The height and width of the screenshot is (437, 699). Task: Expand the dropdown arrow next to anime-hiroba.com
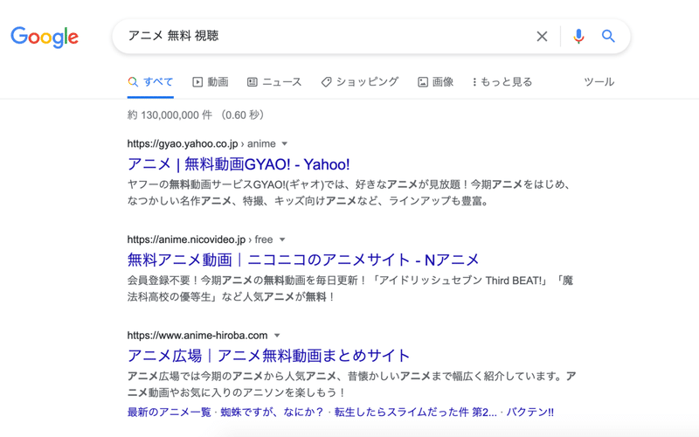click(x=277, y=336)
